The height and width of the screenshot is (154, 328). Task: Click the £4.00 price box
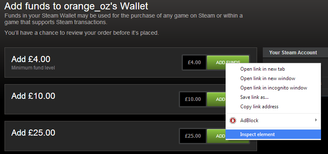click(194, 62)
